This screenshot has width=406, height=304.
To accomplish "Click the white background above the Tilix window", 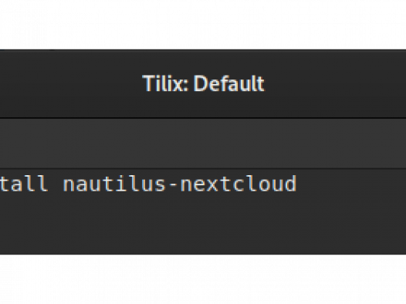I will click(203, 25).
